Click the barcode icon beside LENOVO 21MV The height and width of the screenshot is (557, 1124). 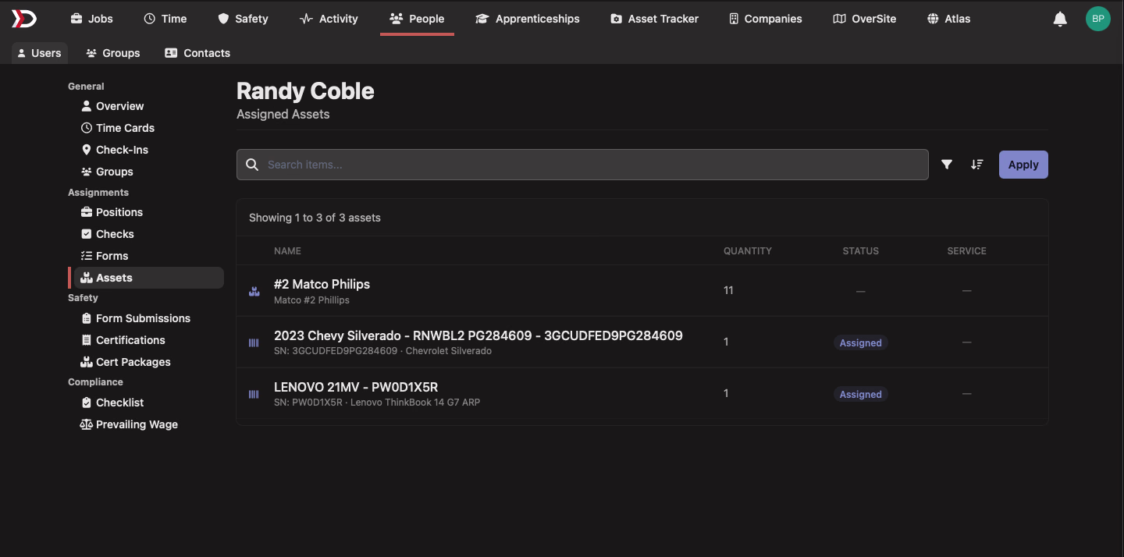coord(254,394)
